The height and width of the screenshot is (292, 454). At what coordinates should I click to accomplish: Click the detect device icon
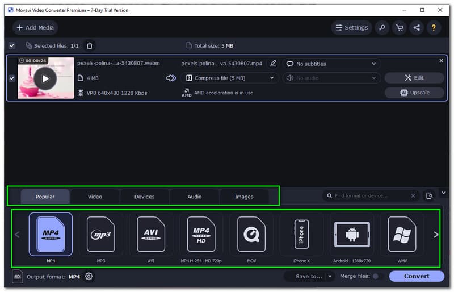point(430,196)
